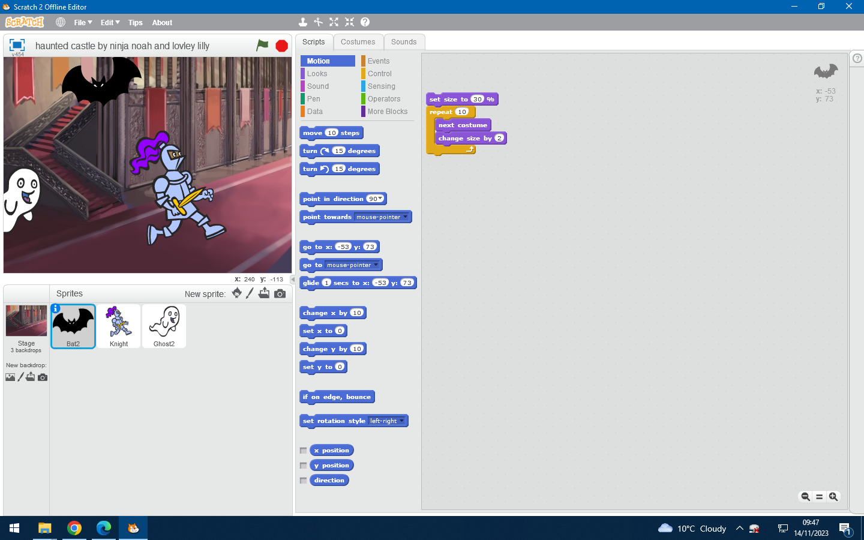Choose new sprite from library icon
This screenshot has width=864, height=540.
coord(237,293)
